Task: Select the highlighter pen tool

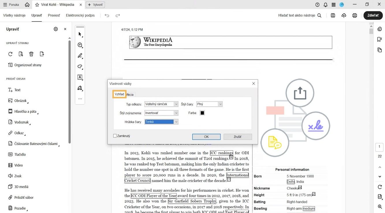Action: coord(80,56)
